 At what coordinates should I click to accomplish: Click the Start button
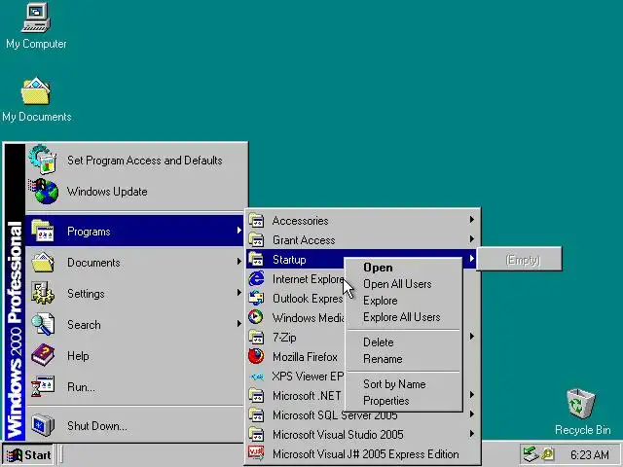(28, 454)
